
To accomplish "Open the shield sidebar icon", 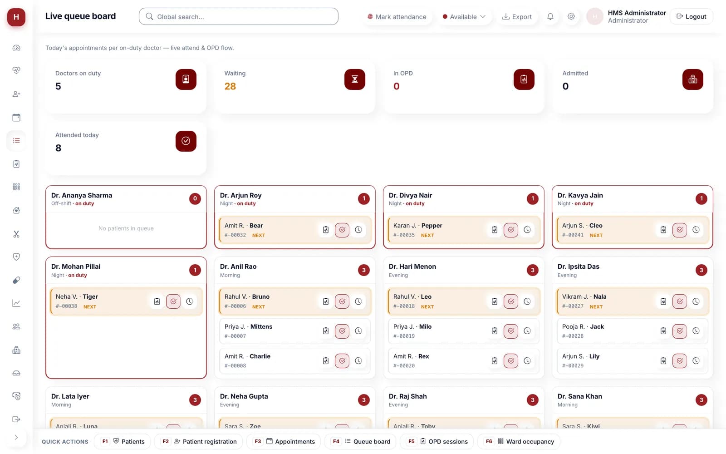I will pos(16,257).
